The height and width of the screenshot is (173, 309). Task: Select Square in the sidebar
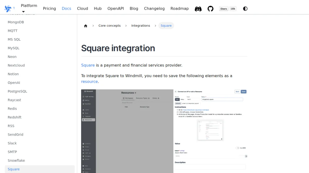click(40, 169)
